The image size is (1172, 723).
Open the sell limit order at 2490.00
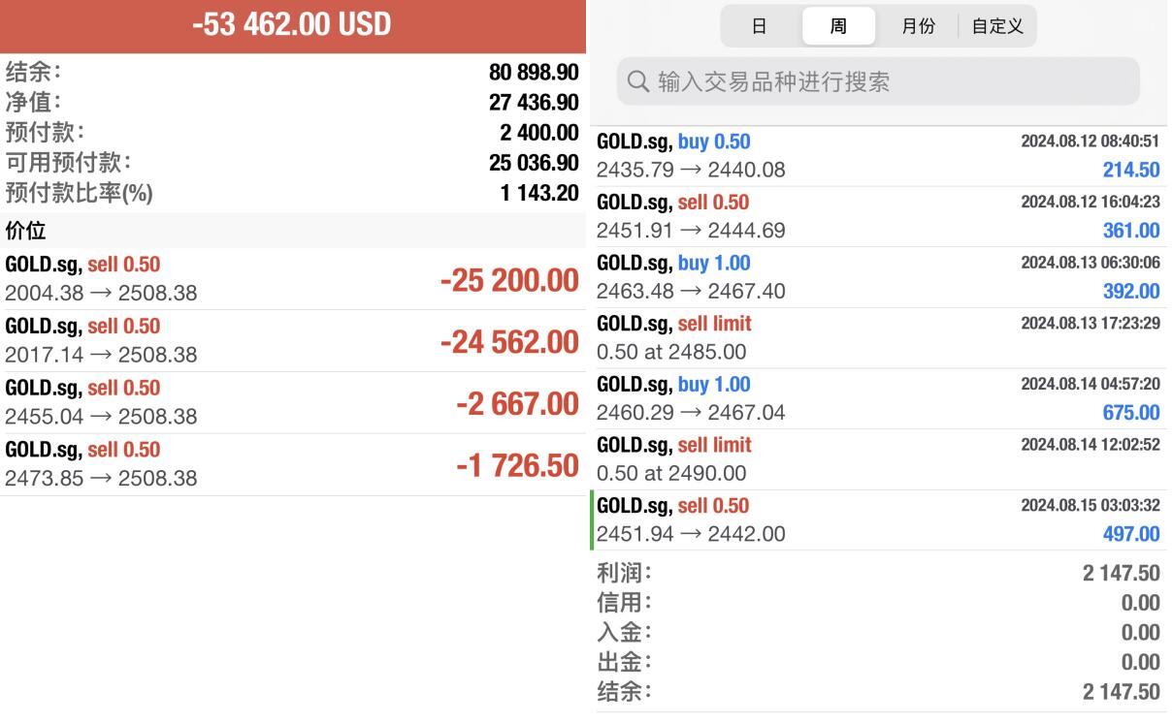point(878,459)
